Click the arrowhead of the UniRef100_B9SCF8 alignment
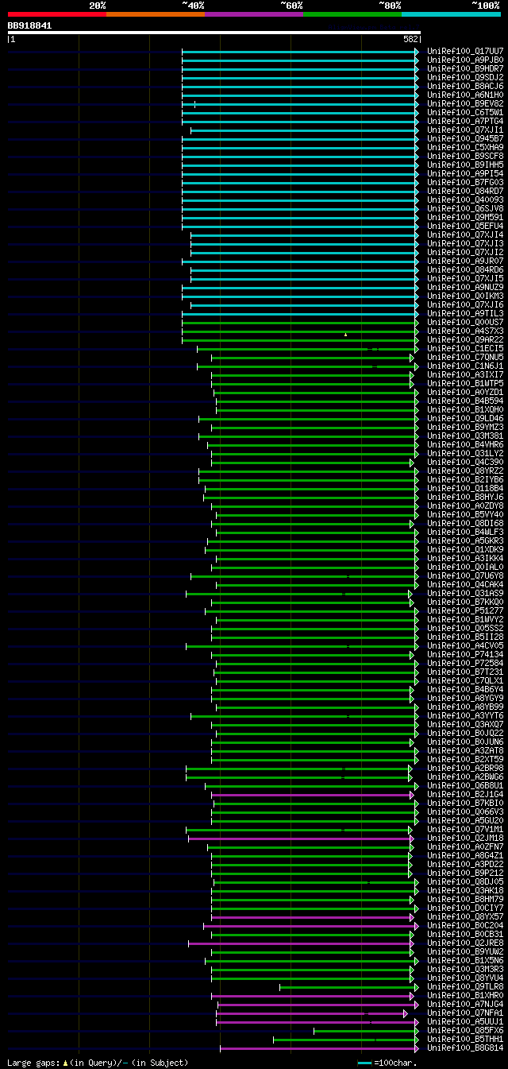 [416, 156]
